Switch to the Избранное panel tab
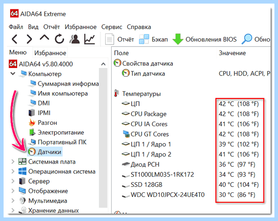The height and width of the screenshot is (221, 278). tap(50, 53)
